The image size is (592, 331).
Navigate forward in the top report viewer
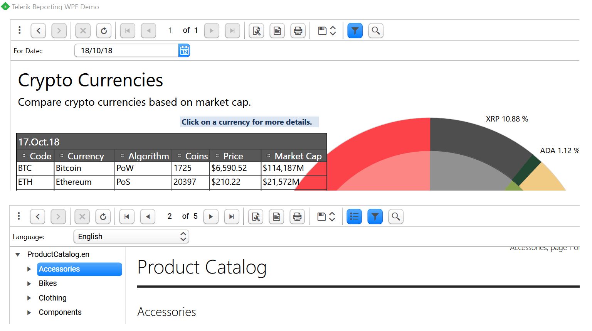tap(59, 30)
